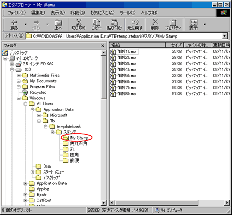Open the 編集(E) menu
This screenshot has width=232, height=215.
(x=38, y=13)
